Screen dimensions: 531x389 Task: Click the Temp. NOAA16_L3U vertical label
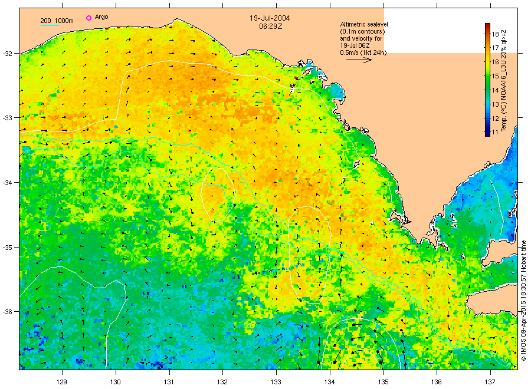pyautogui.click(x=504, y=81)
